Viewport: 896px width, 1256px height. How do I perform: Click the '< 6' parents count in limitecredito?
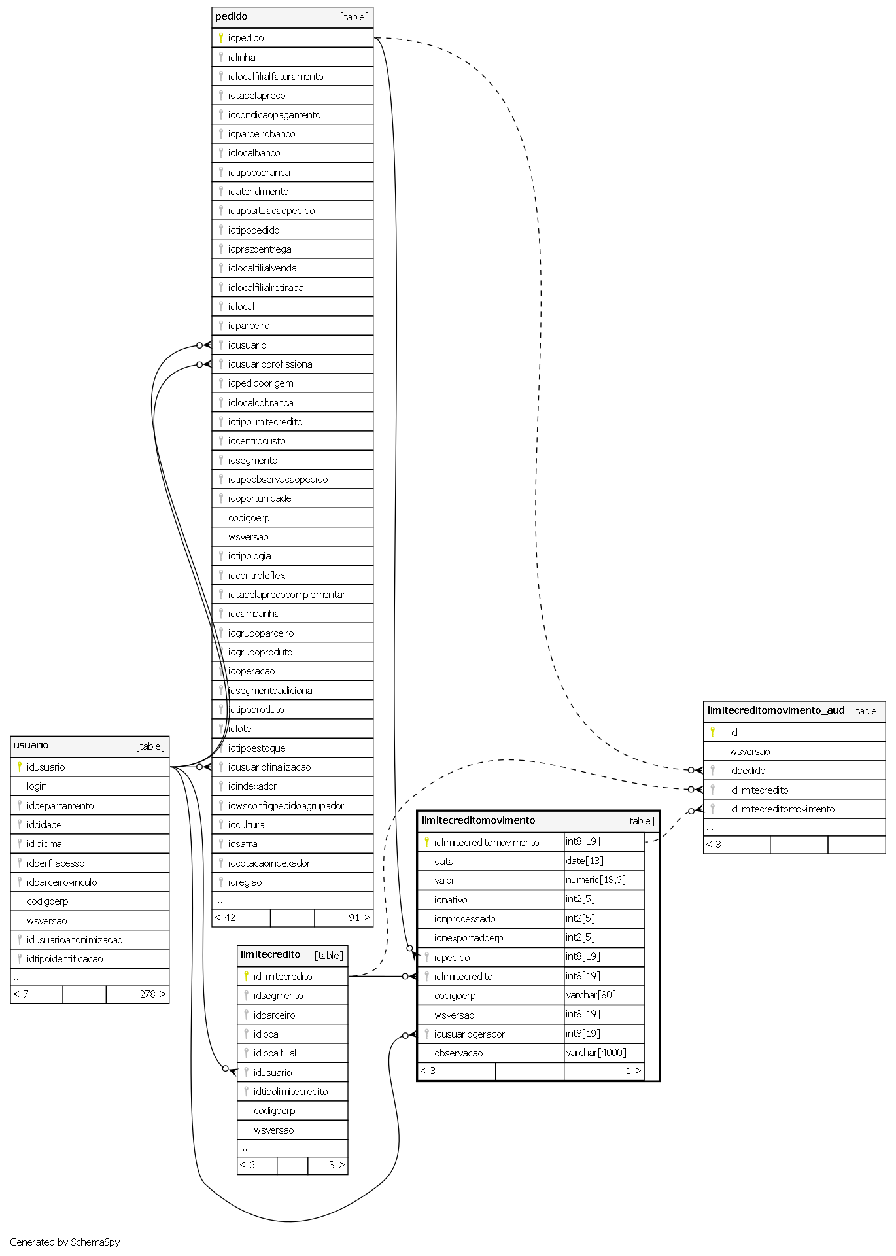coord(257,1165)
